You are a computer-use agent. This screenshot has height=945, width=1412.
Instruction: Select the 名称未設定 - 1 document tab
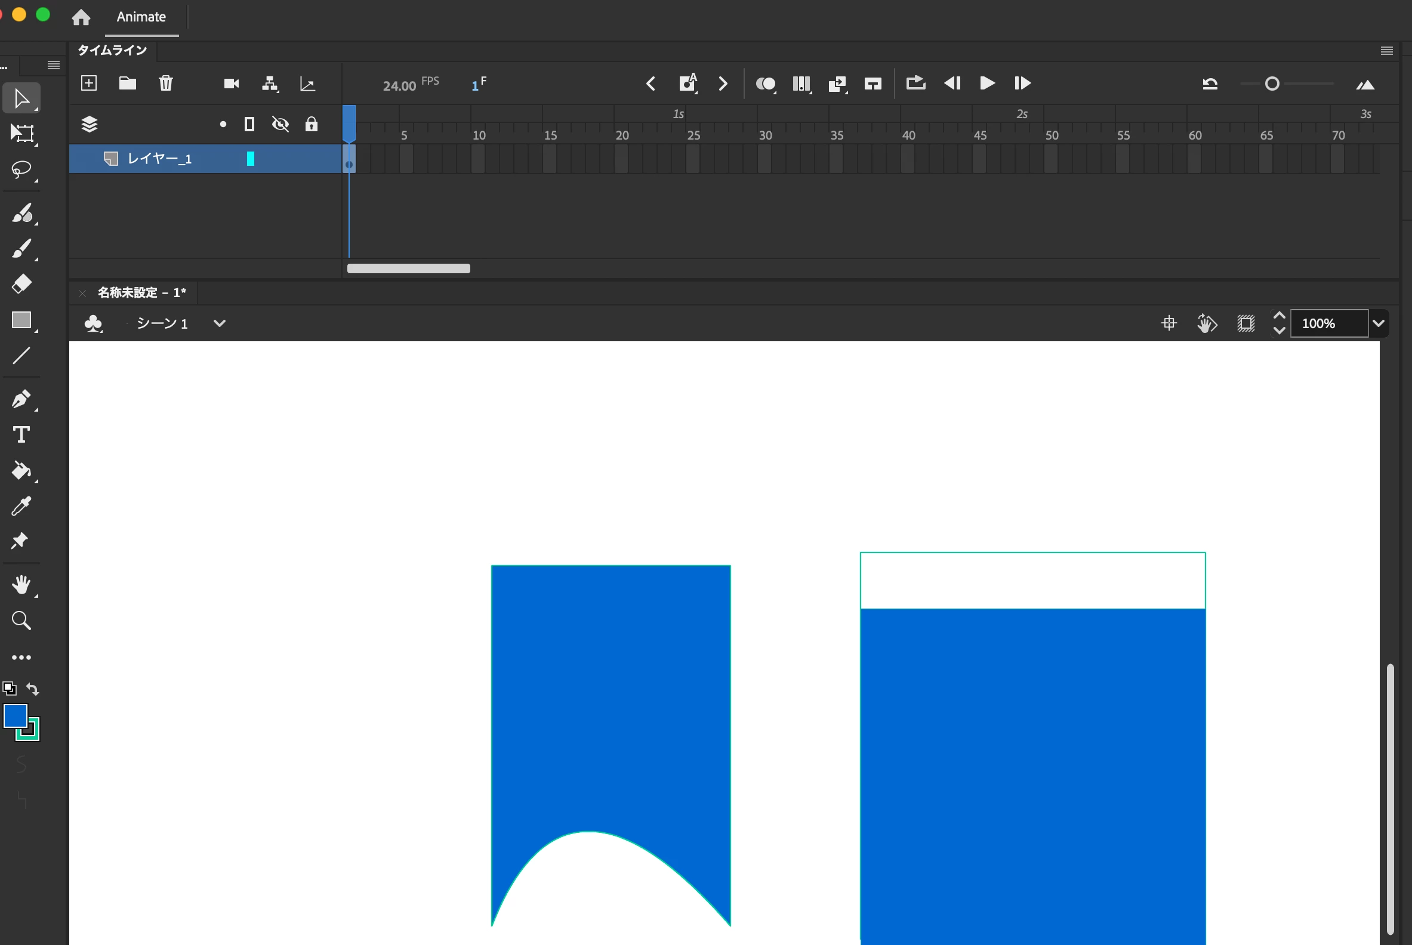(141, 293)
